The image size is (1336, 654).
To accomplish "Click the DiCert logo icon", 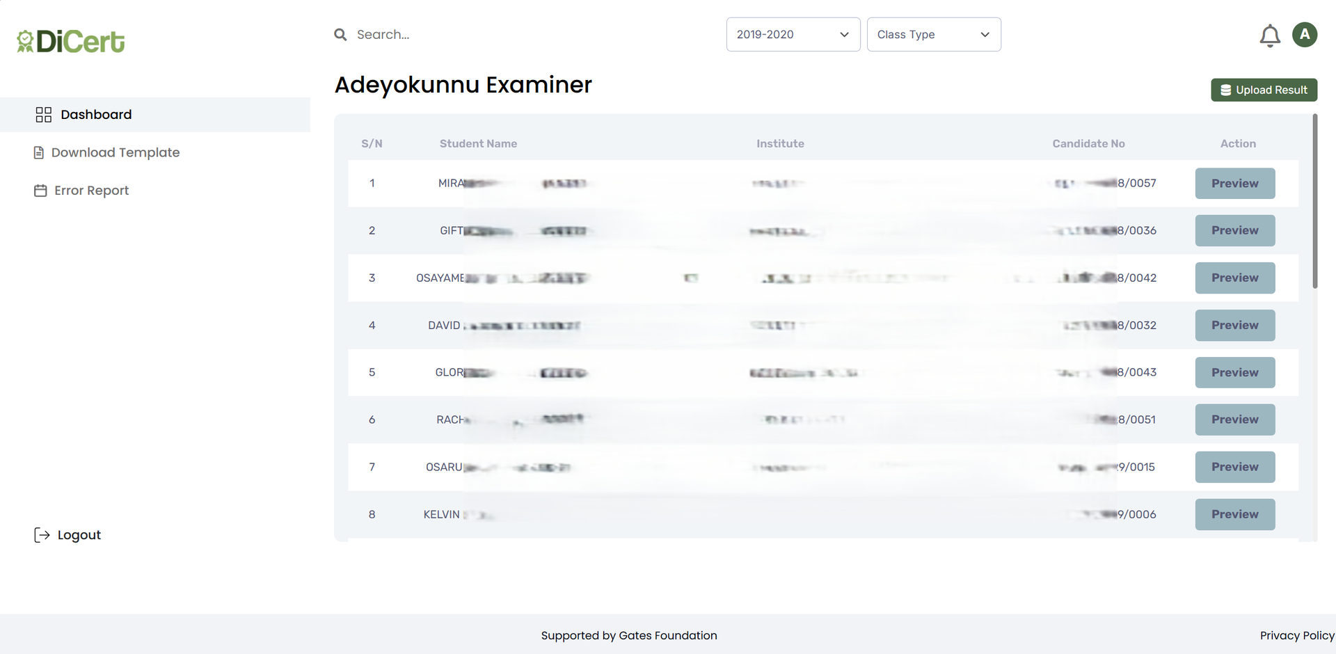I will [x=26, y=40].
